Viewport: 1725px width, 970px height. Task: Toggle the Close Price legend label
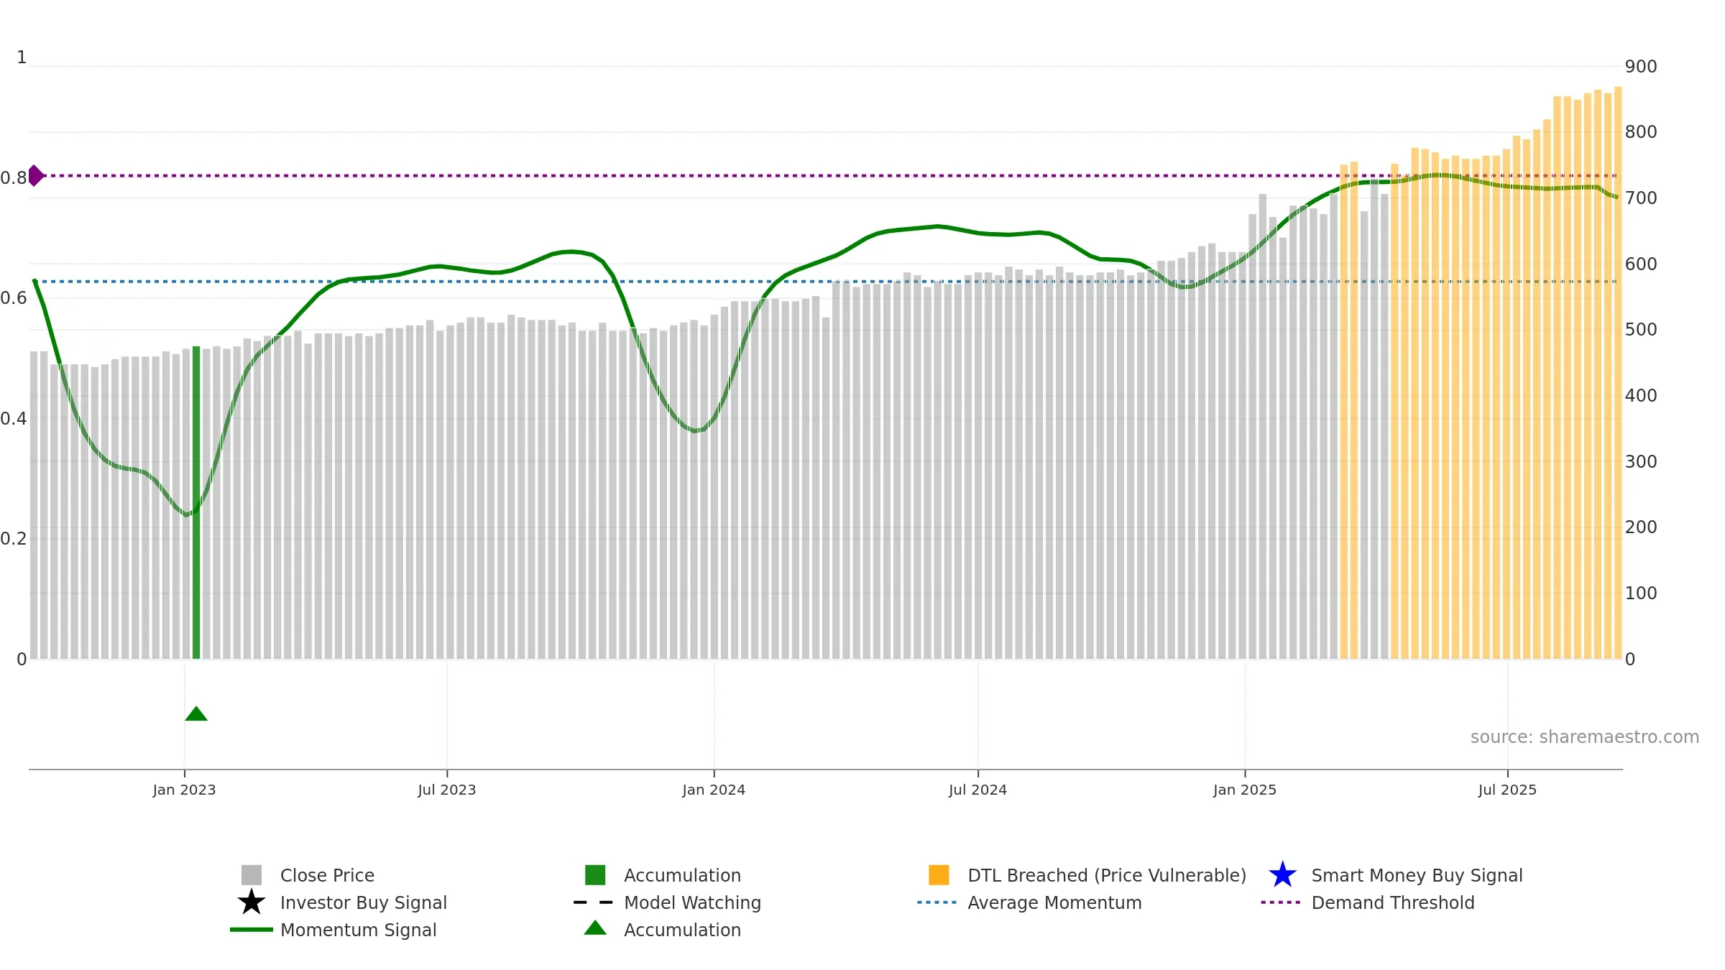point(327,875)
